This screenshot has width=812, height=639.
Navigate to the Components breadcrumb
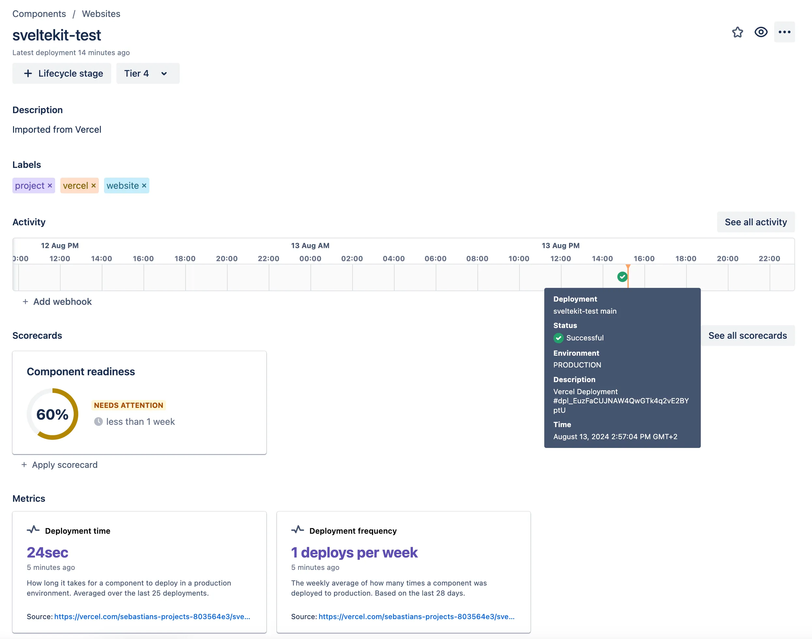39,13
